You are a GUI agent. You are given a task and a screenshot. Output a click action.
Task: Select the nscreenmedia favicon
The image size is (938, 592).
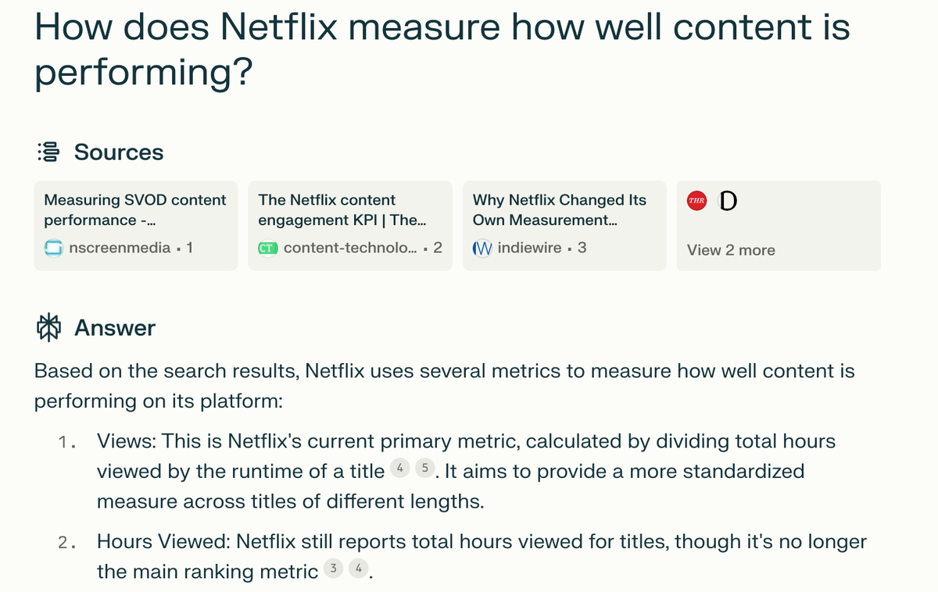pyautogui.click(x=54, y=248)
